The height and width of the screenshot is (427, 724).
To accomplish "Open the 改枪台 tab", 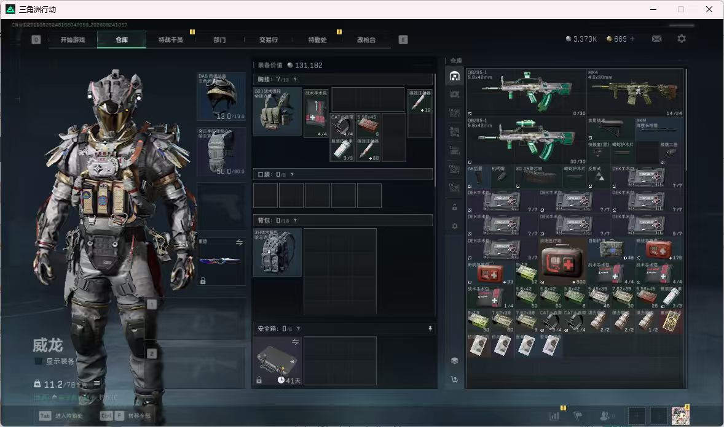I will 366,40.
